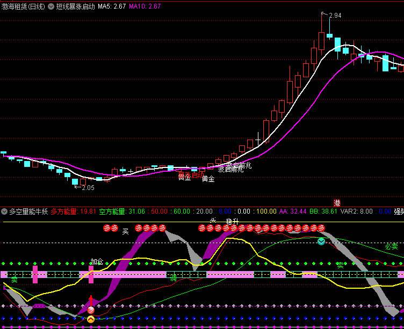Click the rightmost red 多 ball marker
Screen dimensions: 404x329
(321, 228)
